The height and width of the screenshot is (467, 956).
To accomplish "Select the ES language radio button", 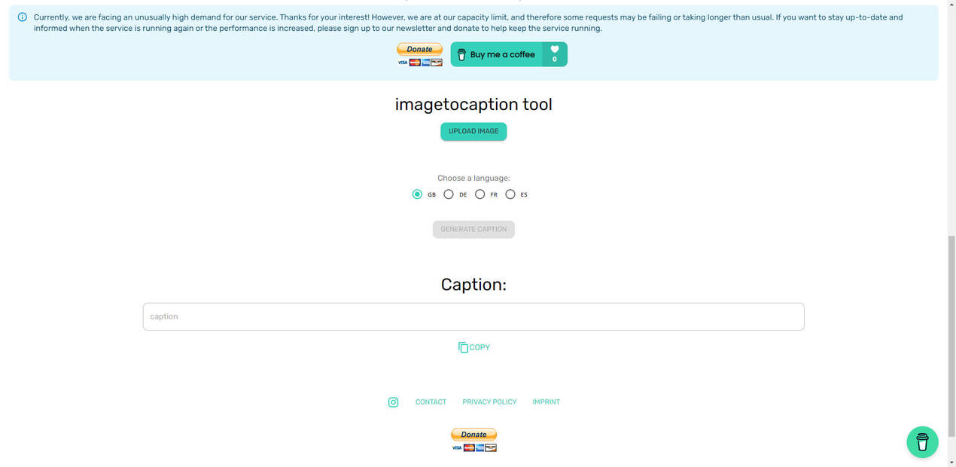I will [x=510, y=194].
